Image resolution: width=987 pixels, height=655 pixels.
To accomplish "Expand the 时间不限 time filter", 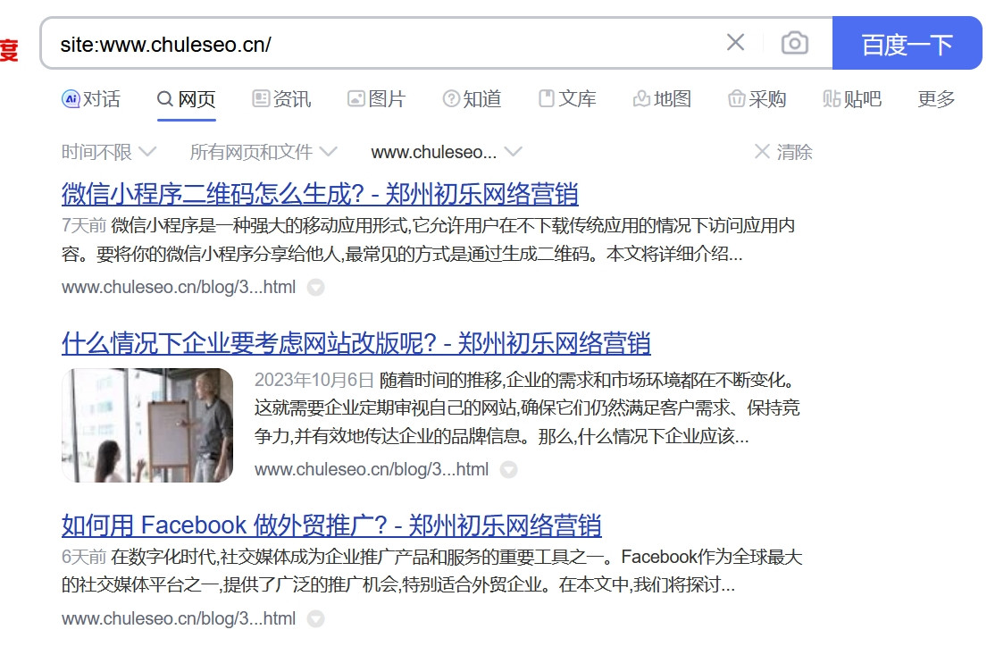I will click(x=108, y=152).
